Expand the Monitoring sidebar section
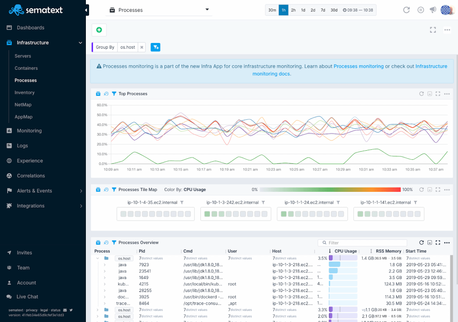 [30, 131]
